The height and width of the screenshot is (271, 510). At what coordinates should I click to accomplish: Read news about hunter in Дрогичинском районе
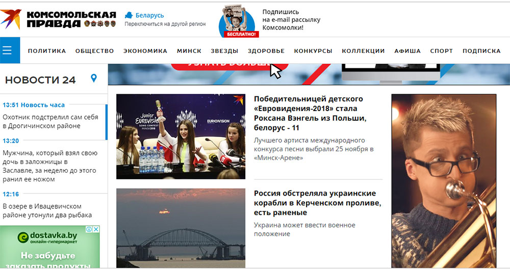50,121
